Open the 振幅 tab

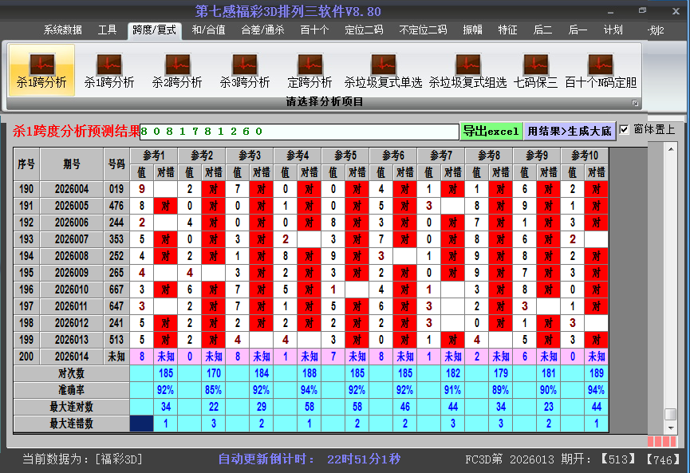(472, 30)
